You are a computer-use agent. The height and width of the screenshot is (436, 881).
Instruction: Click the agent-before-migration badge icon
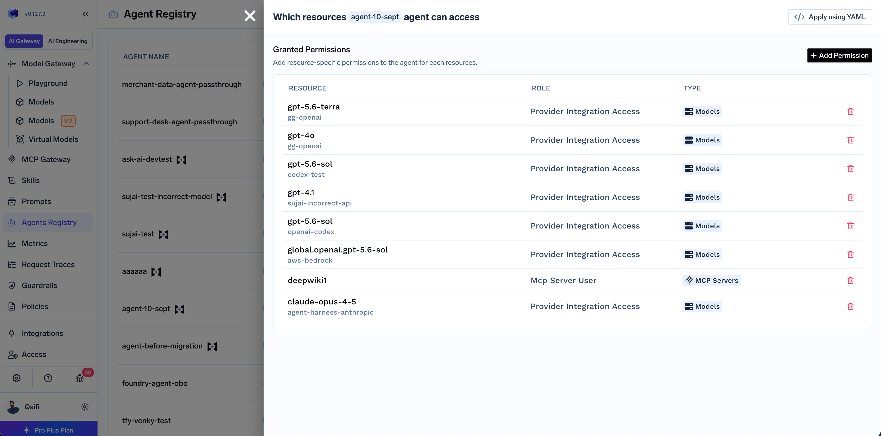point(212,346)
